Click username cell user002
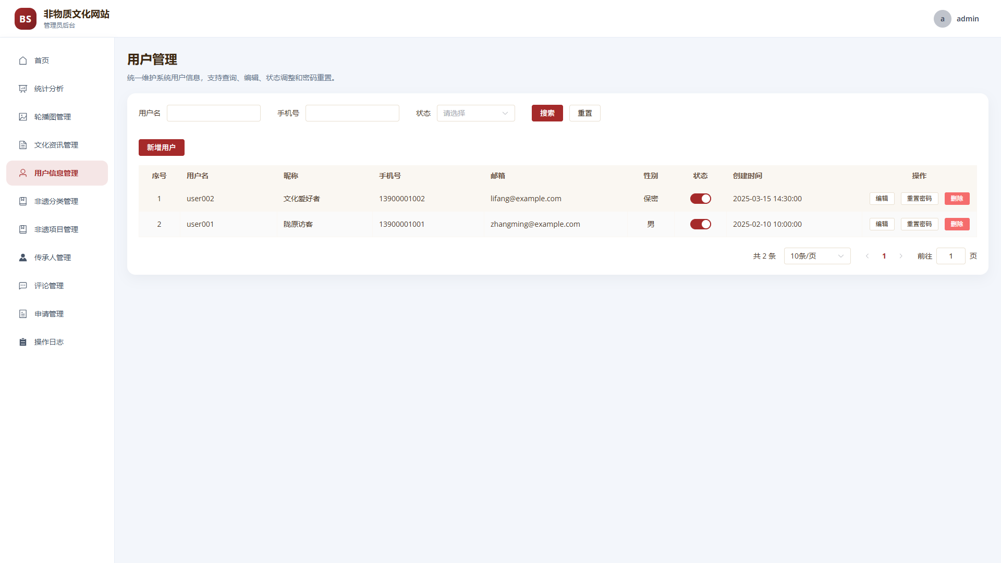This screenshot has height=563, width=1001. tap(200, 199)
